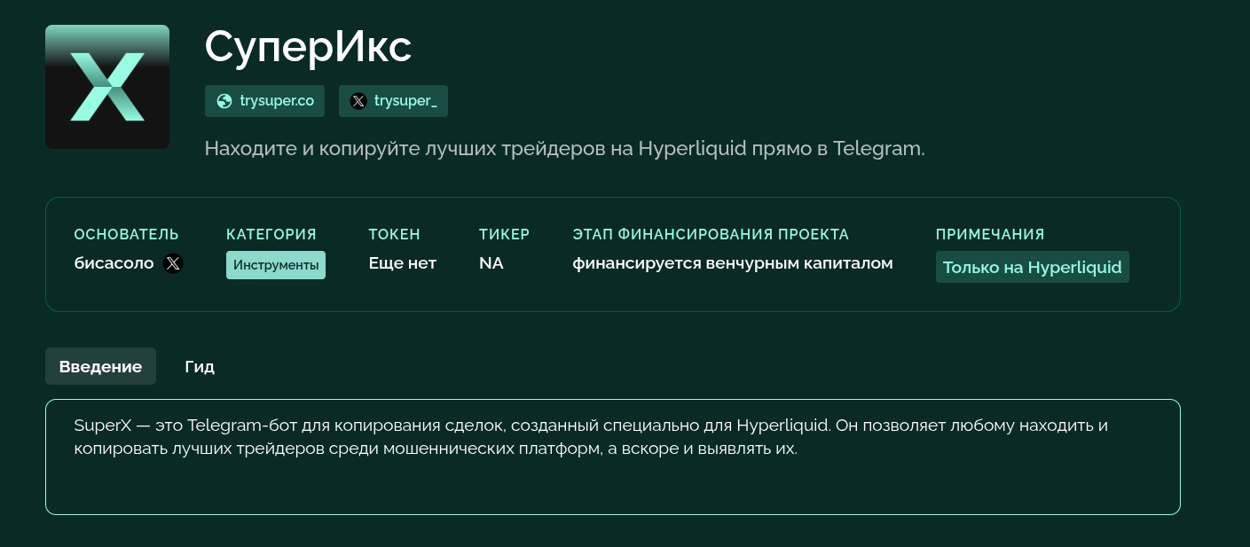Click the КАТЕГОРИЯ column label

pos(271,234)
